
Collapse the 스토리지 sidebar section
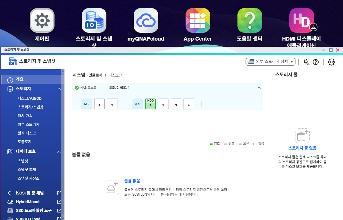(x=59, y=89)
